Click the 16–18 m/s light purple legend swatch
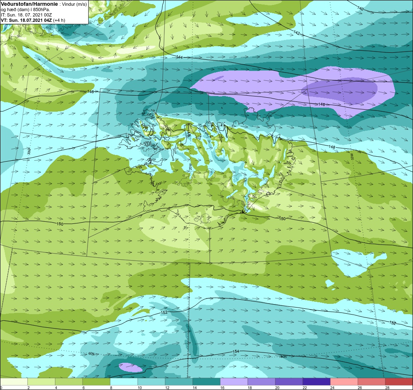The height and width of the screenshot is (390, 413). point(234,382)
